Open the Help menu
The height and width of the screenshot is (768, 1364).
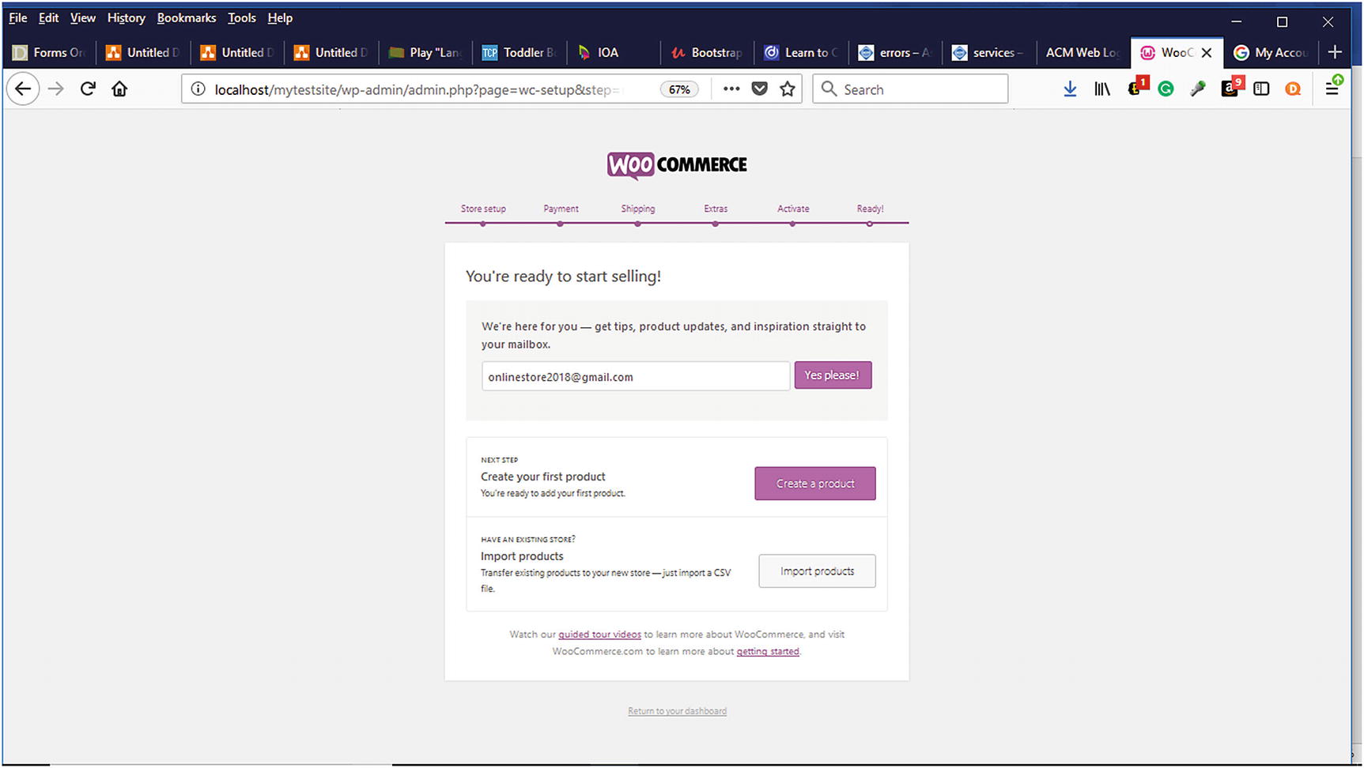(280, 17)
